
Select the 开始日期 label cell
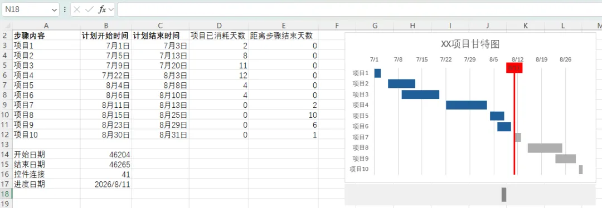coord(46,155)
